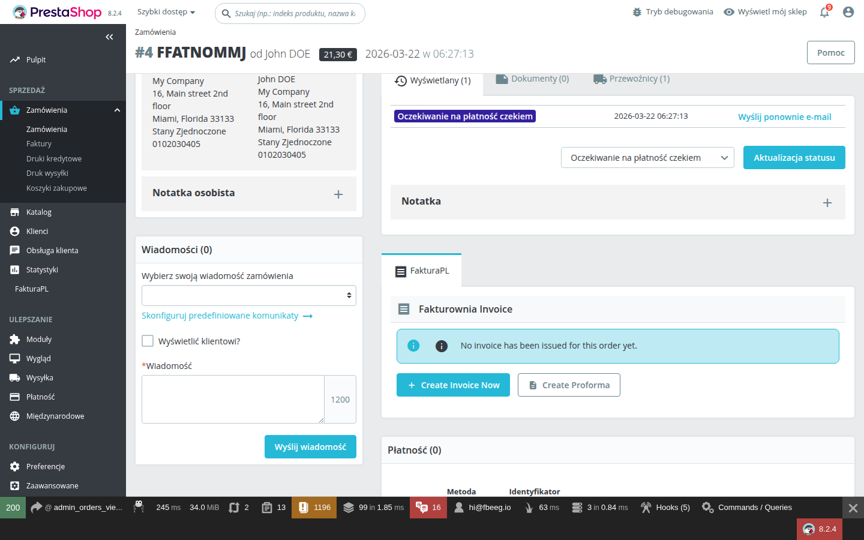The image size is (864, 540).
Task: Open the Katalog sidebar menu
Action: point(39,212)
